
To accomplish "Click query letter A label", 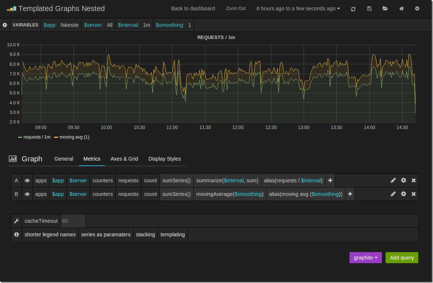I will (x=16, y=180).
